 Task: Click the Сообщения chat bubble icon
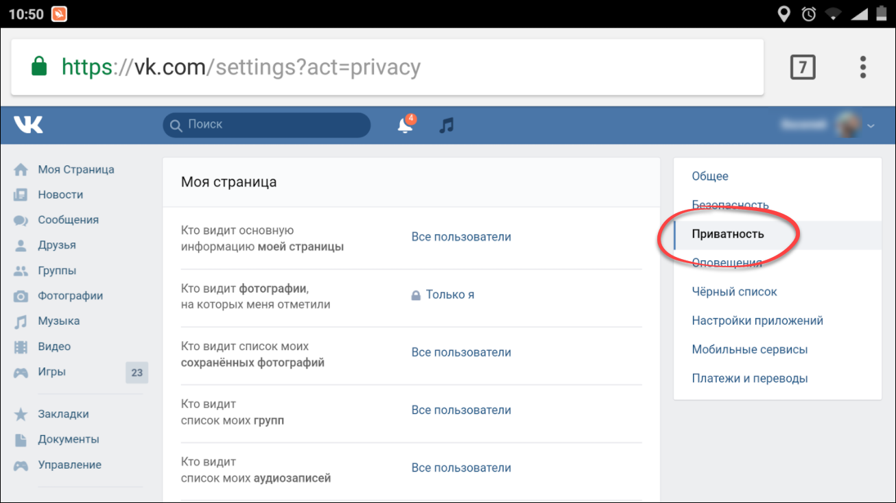tap(21, 221)
